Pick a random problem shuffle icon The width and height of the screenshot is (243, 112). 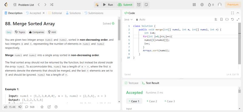[52, 5]
